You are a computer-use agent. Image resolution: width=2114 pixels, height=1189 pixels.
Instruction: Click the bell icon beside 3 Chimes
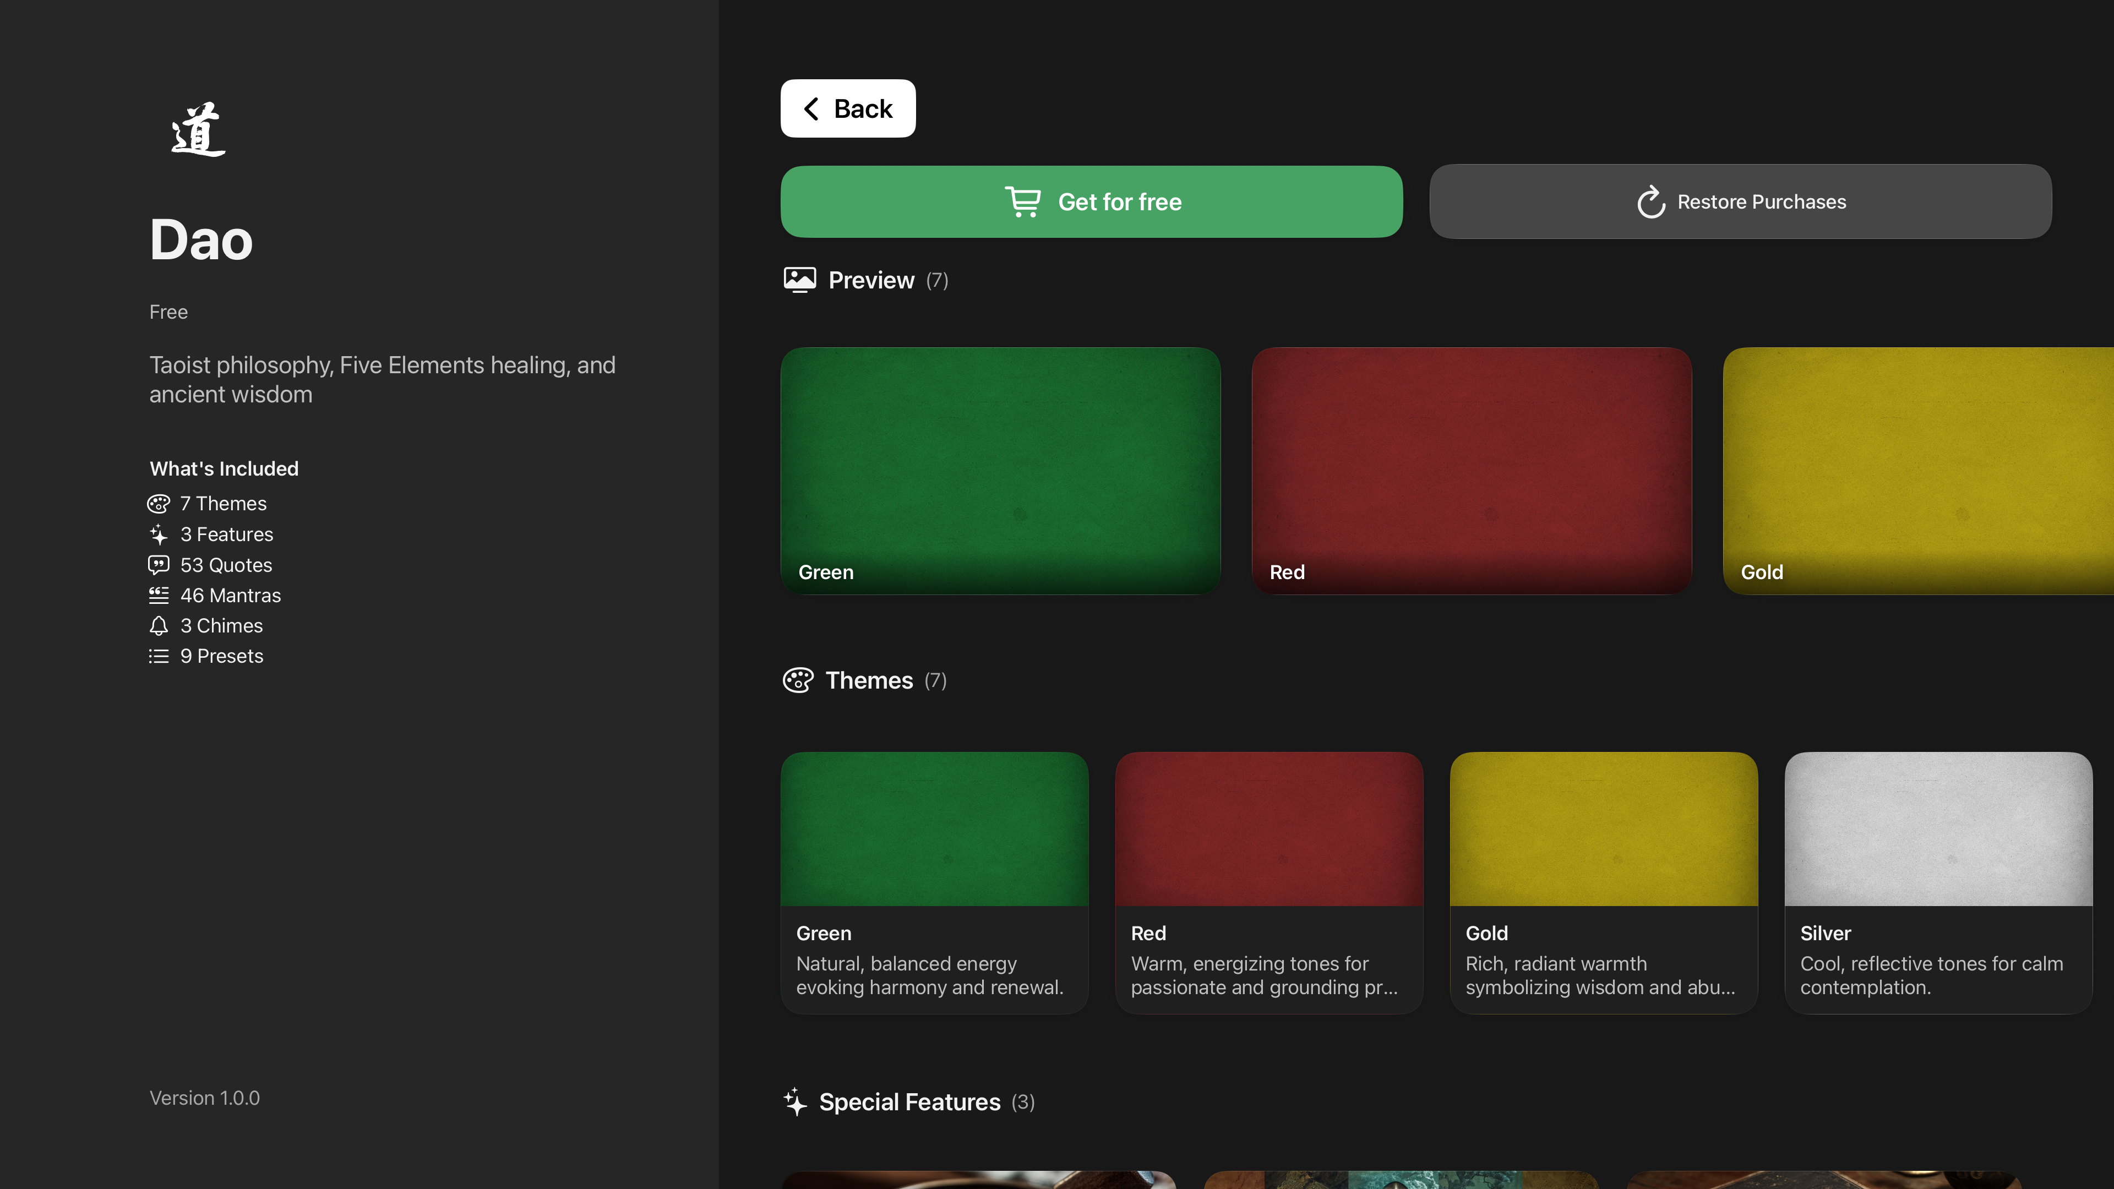pos(159,625)
